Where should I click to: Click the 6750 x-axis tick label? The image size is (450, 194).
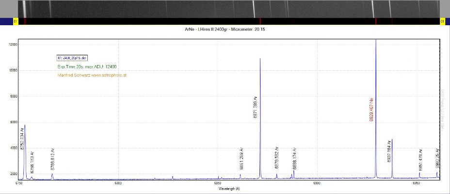pyautogui.click(x=18, y=183)
